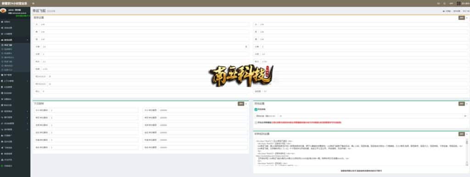Viewport: 470px width, 177px height.
Task: Open the middle breadcrumb link at top right
Action: [x=457, y=11]
